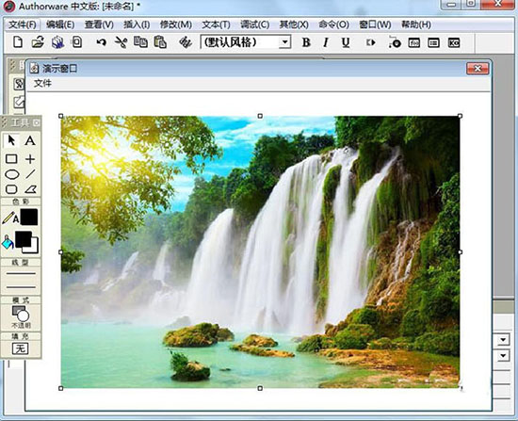Click the Cut scissors icon
The height and width of the screenshot is (421, 518).
(121, 42)
